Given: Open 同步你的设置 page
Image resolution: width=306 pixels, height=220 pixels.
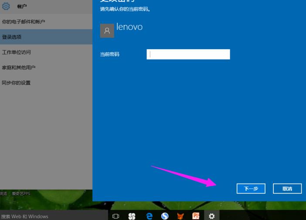Looking at the screenshot, I should click(x=16, y=83).
